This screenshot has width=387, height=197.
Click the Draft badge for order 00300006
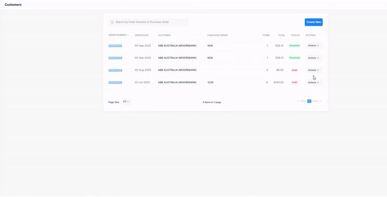point(294,82)
